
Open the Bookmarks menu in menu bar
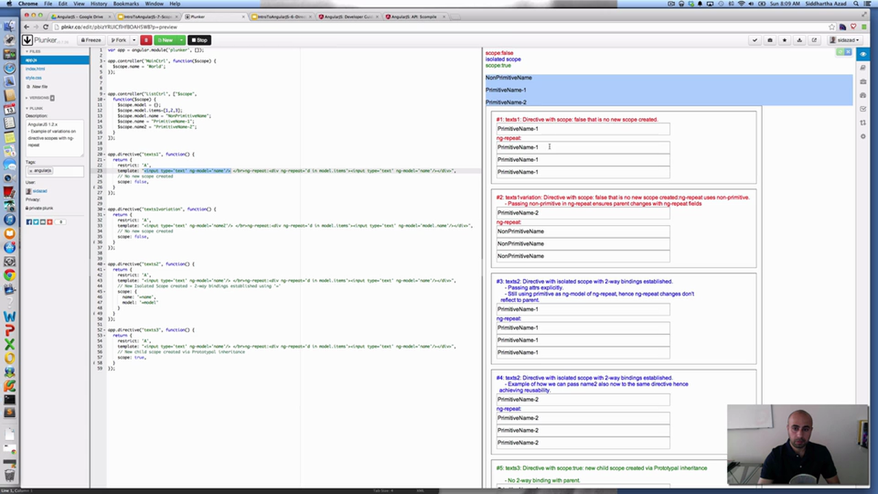(126, 3)
